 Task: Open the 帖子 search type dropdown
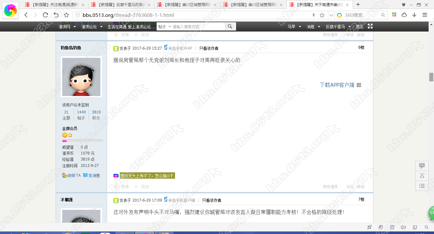[165, 27]
